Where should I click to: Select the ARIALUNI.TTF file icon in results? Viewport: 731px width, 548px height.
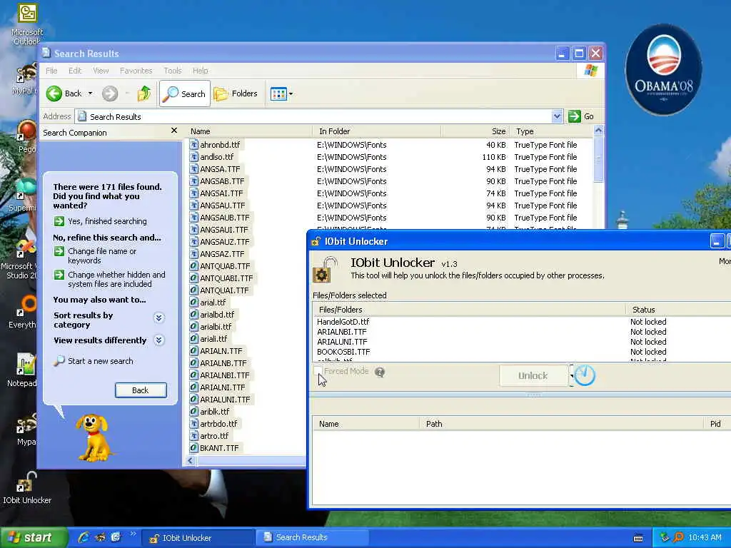194,400
